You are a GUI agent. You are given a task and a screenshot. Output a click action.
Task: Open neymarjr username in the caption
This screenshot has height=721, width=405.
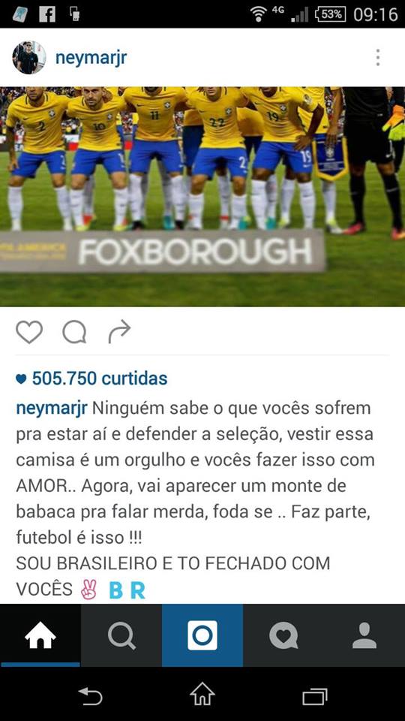point(52,409)
